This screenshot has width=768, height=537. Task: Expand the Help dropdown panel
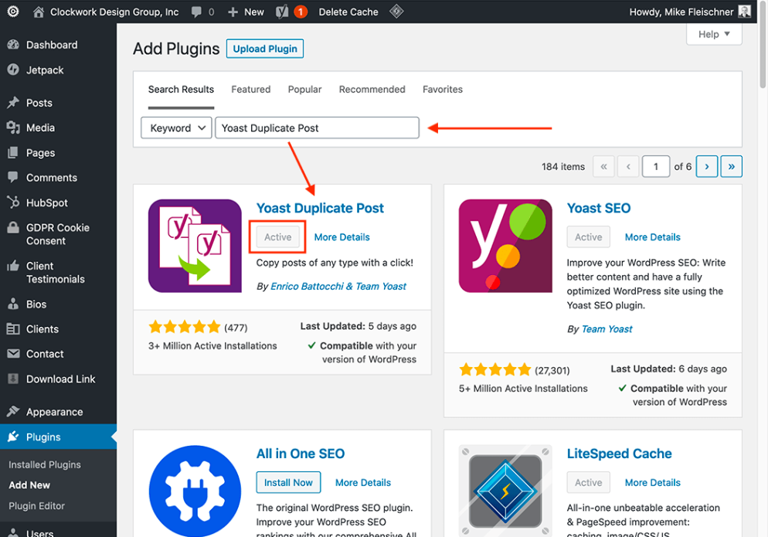[x=713, y=34]
